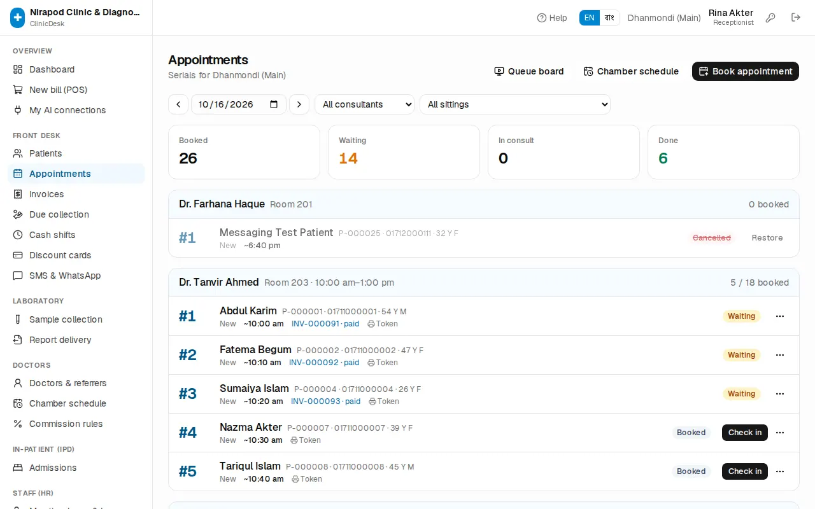Open My AI connections
The image size is (815, 509).
[76, 110]
